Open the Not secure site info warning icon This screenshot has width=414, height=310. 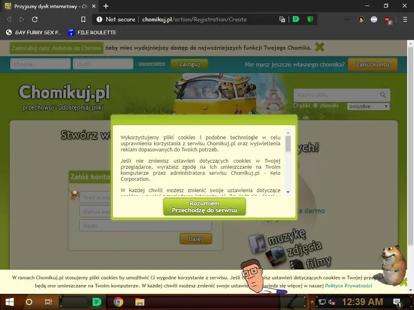[99, 19]
